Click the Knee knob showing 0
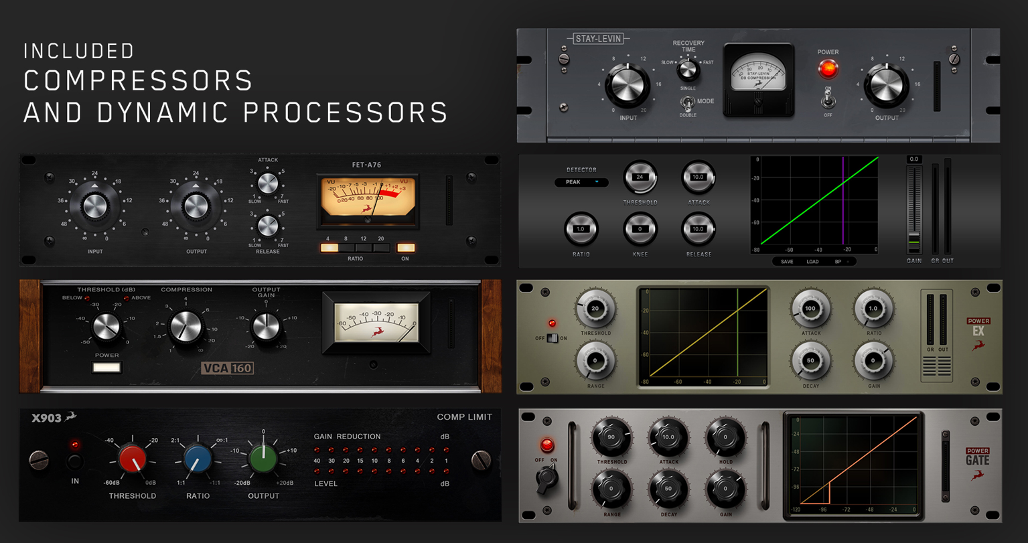This screenshot has width=1028, height=543. click(640, 229)
